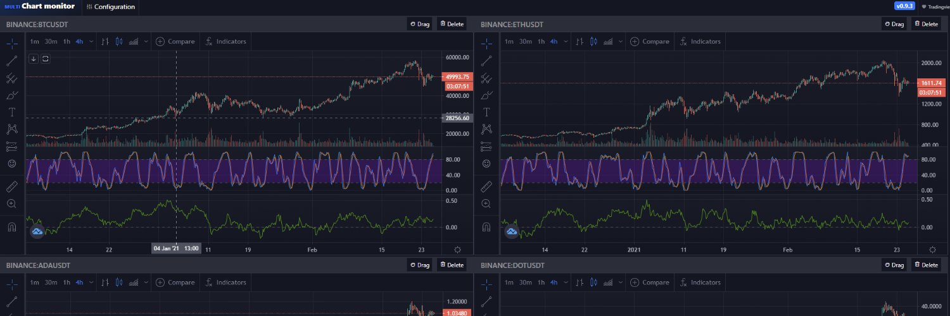Open Indicators in ADAUSDT toolbar
Viewport: 950px width, 316px height.
(x=225, y=283)
